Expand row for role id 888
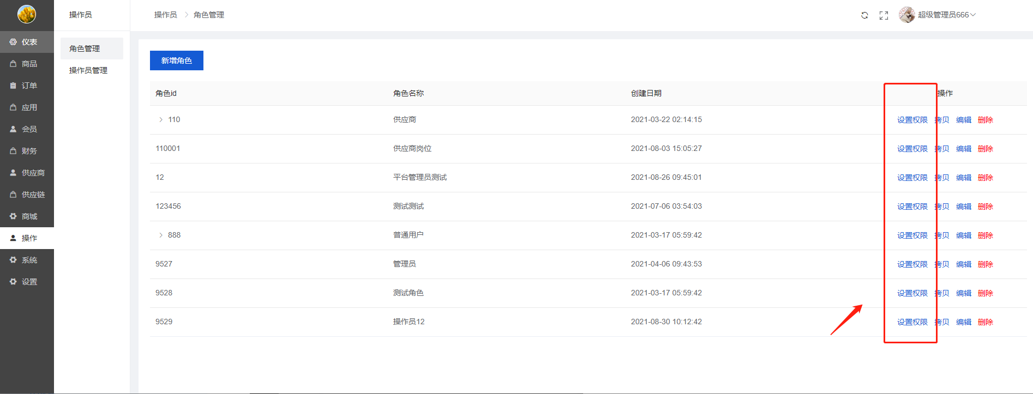Screen dimensions: 1033x394 click(x=160, y=235)
